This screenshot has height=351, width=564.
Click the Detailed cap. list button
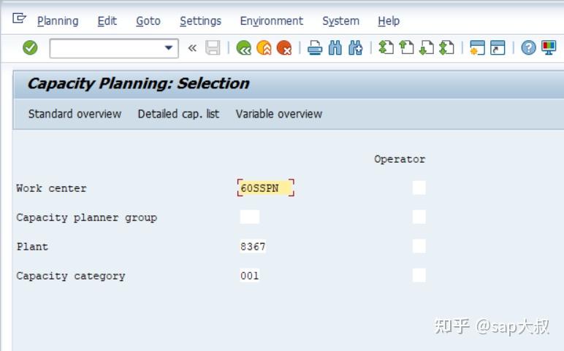[x=178, y=114]
